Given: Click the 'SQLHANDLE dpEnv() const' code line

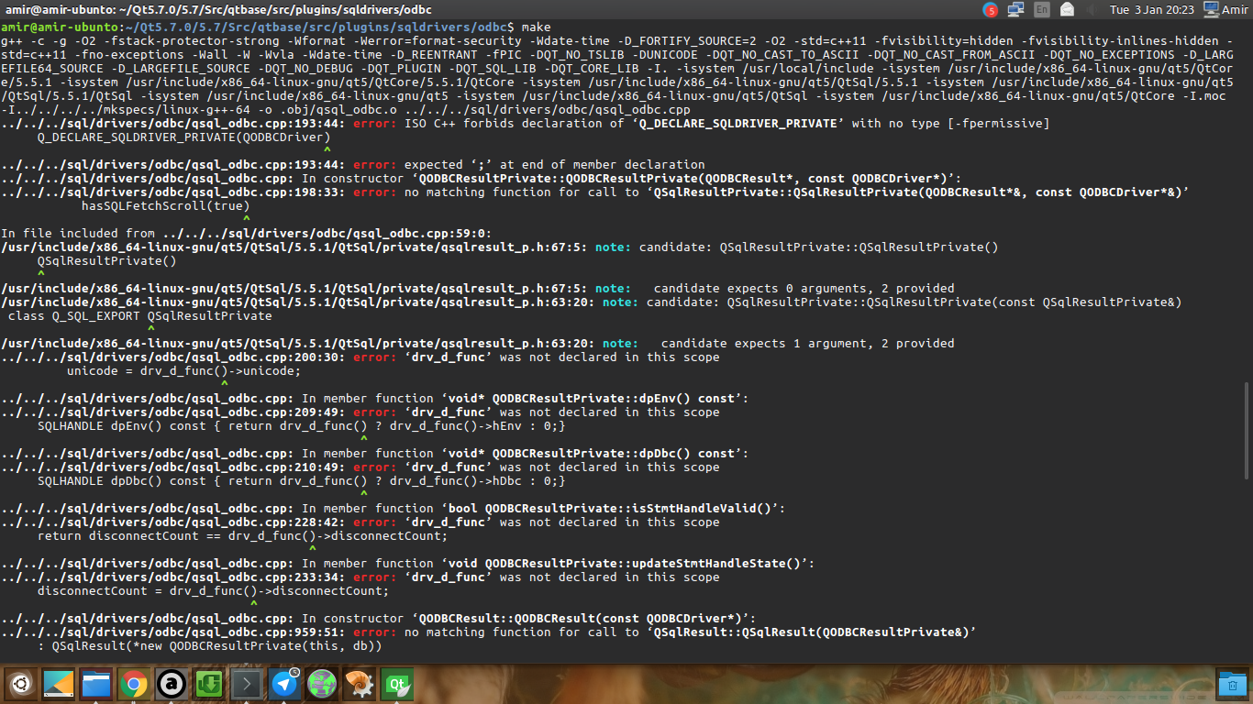Looking at the screenshot, I should pyautogui.click(x=301, y=426).
